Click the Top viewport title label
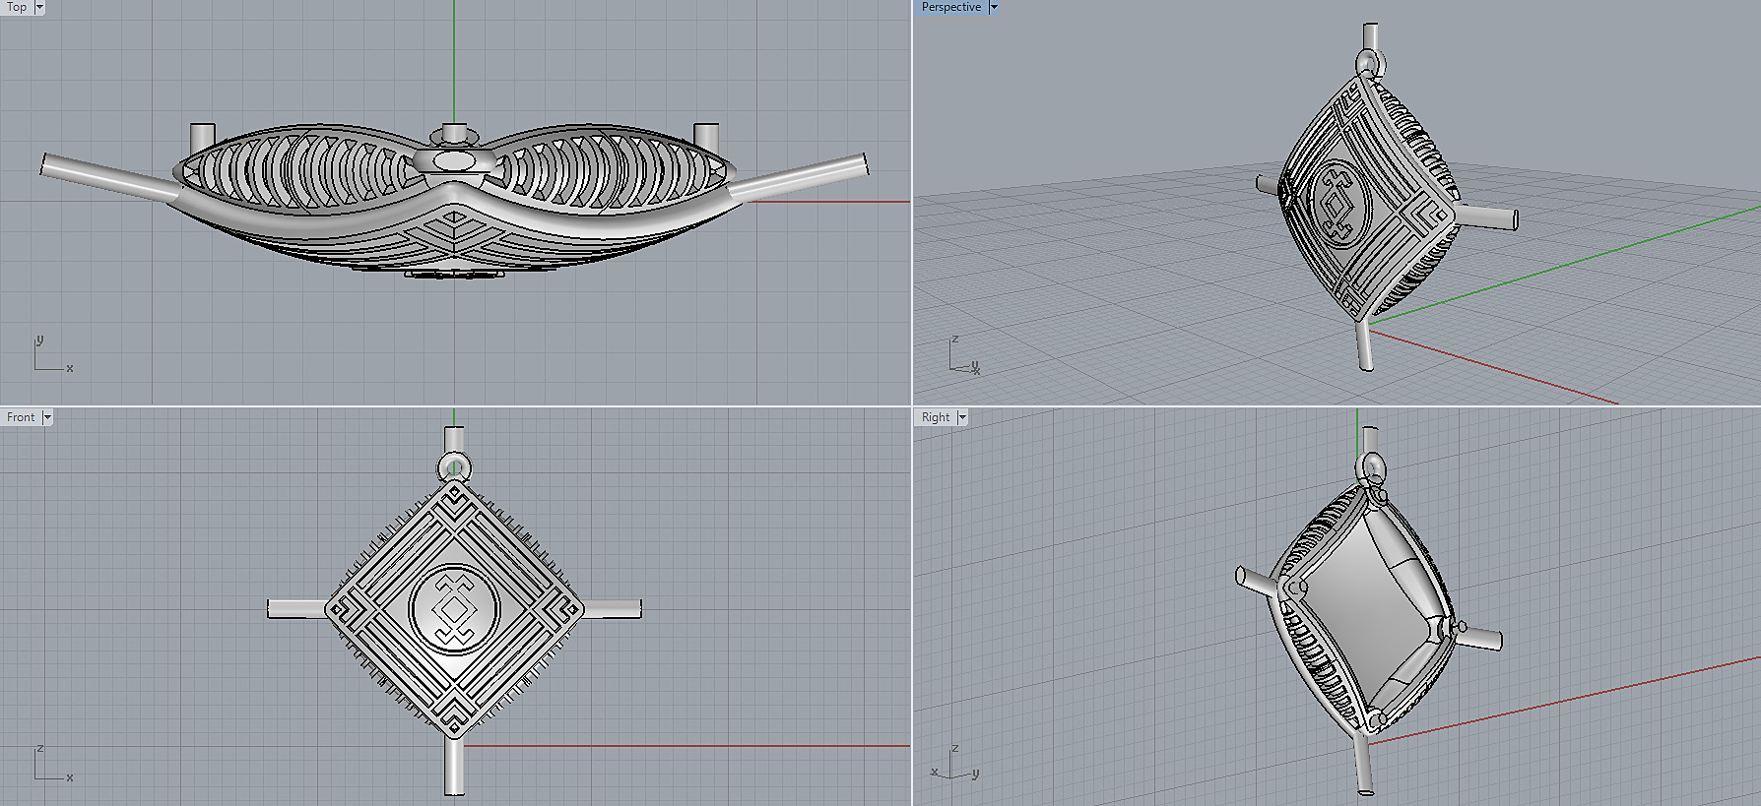 [x=17, y=7]
